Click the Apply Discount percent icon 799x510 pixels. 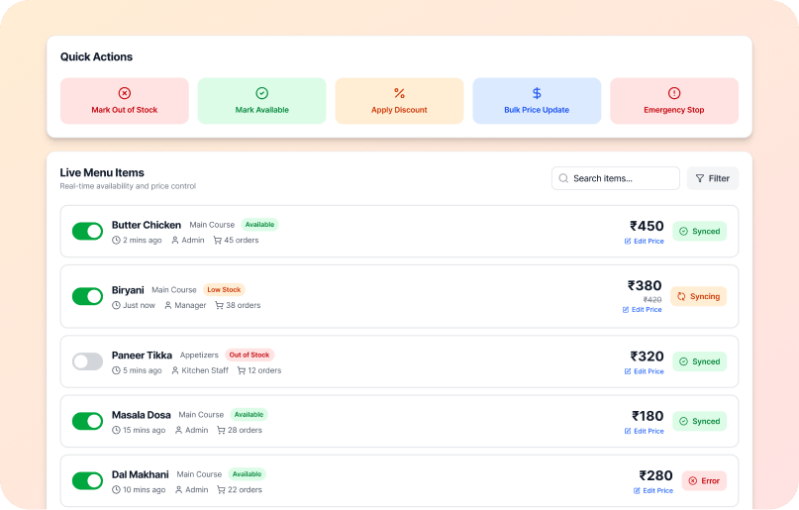click(399, 93)
